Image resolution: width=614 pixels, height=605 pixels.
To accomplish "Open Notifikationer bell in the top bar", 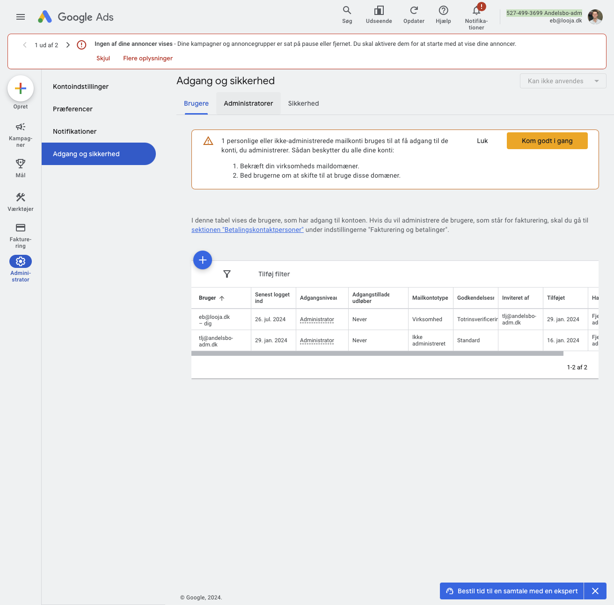I will pos(476,17).
